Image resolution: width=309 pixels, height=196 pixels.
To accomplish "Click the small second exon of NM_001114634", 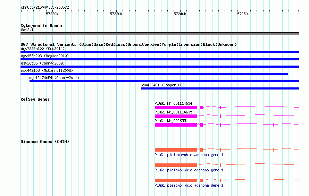I will 201,108.
